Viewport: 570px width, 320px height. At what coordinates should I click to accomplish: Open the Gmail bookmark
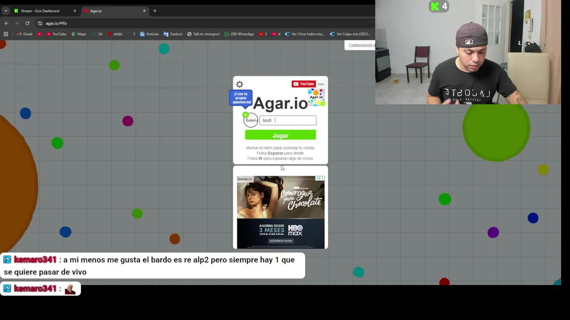pos(24,34)
